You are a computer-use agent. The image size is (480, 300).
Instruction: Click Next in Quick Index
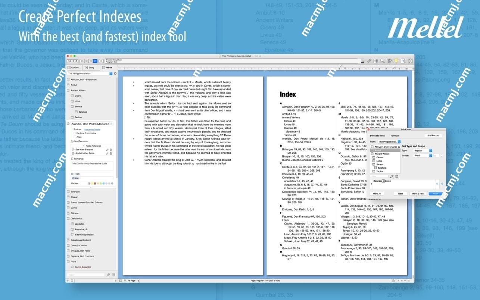tap(400, 194)
